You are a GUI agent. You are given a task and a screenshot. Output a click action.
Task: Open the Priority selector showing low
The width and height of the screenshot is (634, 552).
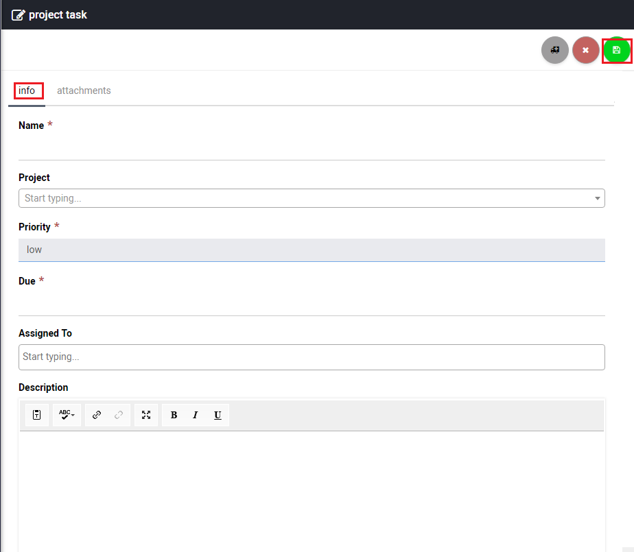[x=312, y=250]
